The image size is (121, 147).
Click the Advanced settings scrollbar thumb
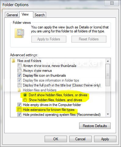[108, 75]
